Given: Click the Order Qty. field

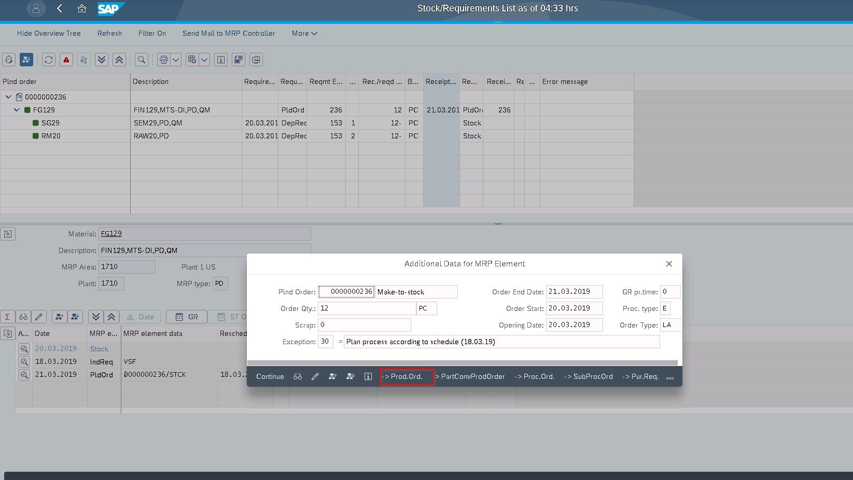Looking at the screenshot, I should (367, 308).
